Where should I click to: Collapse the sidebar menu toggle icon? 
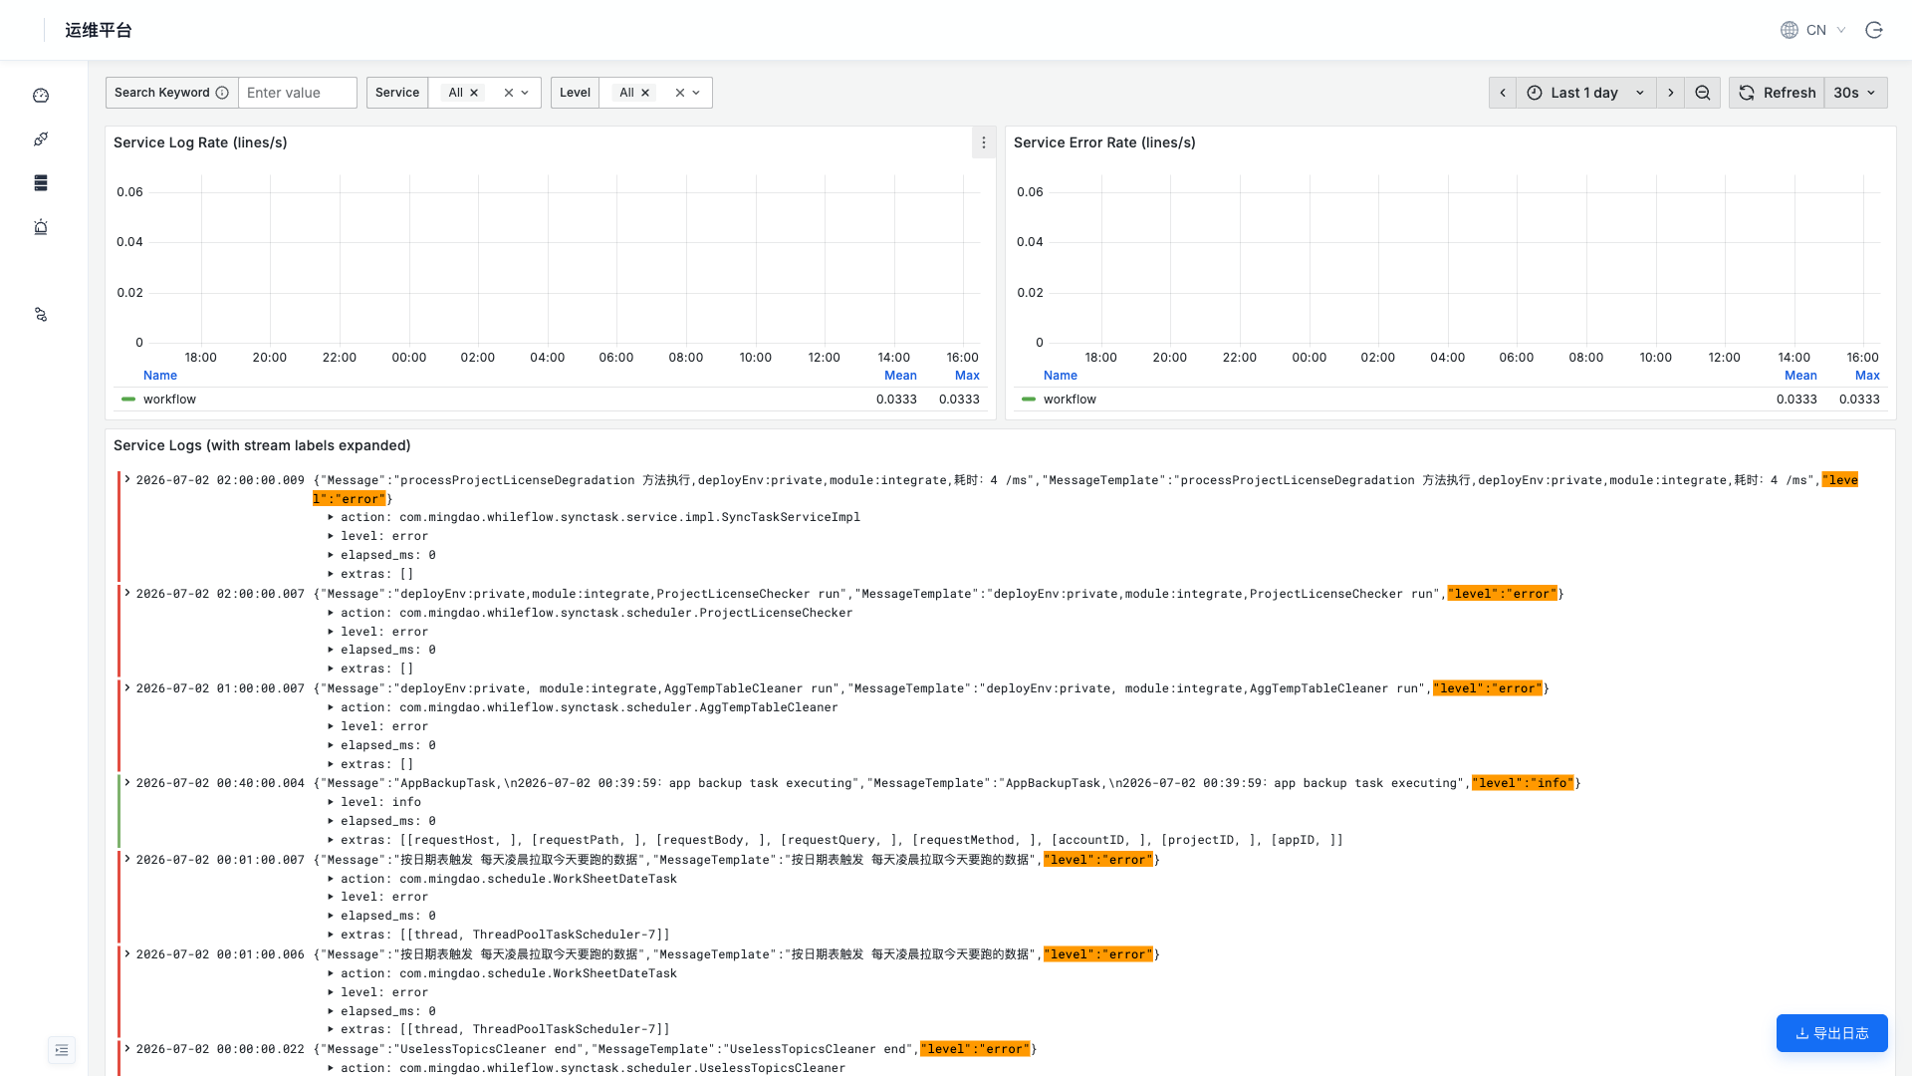(x=62, y=1050)
